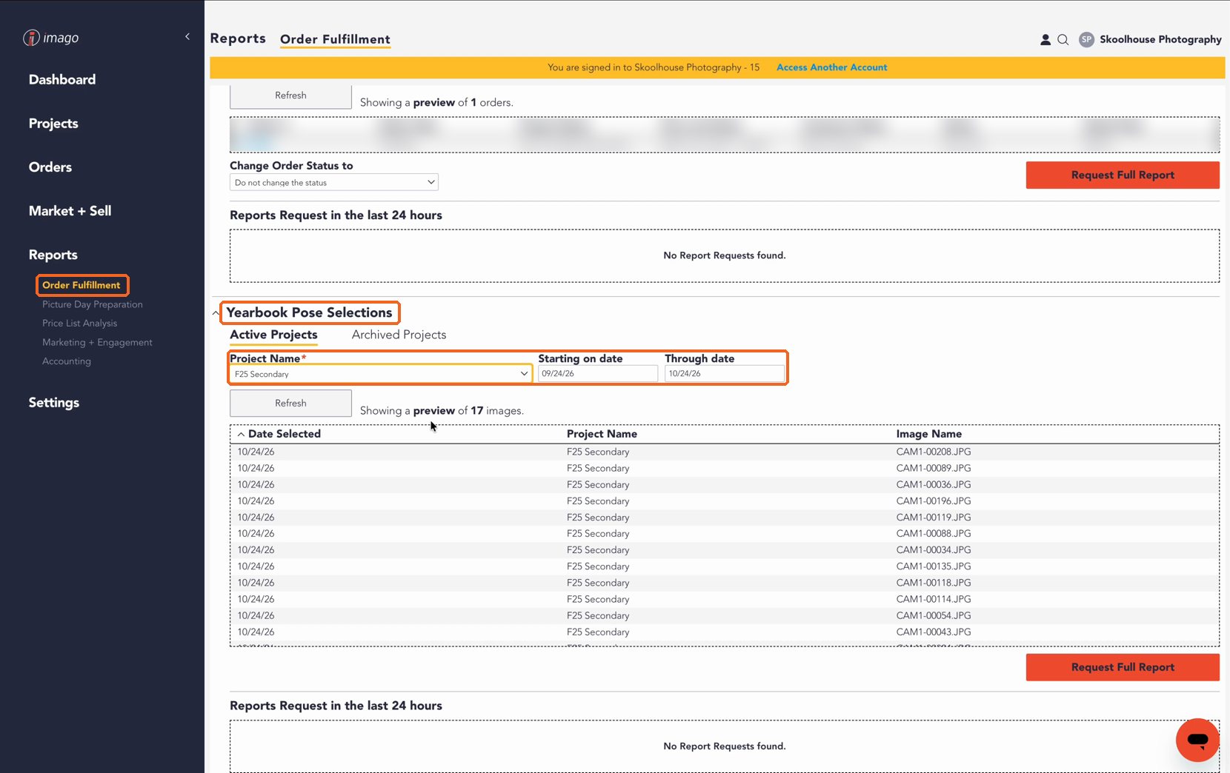
Task: Request Full Report for yearbook poses
Action: (x=1123, y=667)
